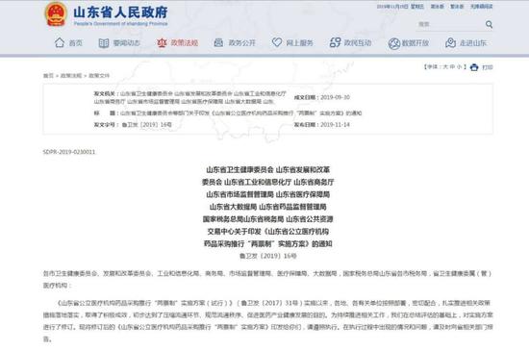The image size is (529, 351).
Task: Open the 首页 home icon
Action: tap(60, 43)
